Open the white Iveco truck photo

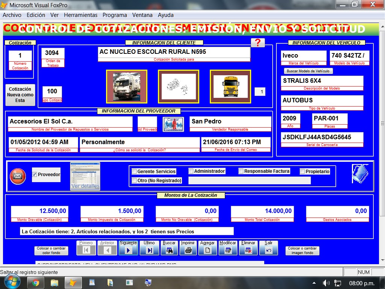[x=127, y=87]
